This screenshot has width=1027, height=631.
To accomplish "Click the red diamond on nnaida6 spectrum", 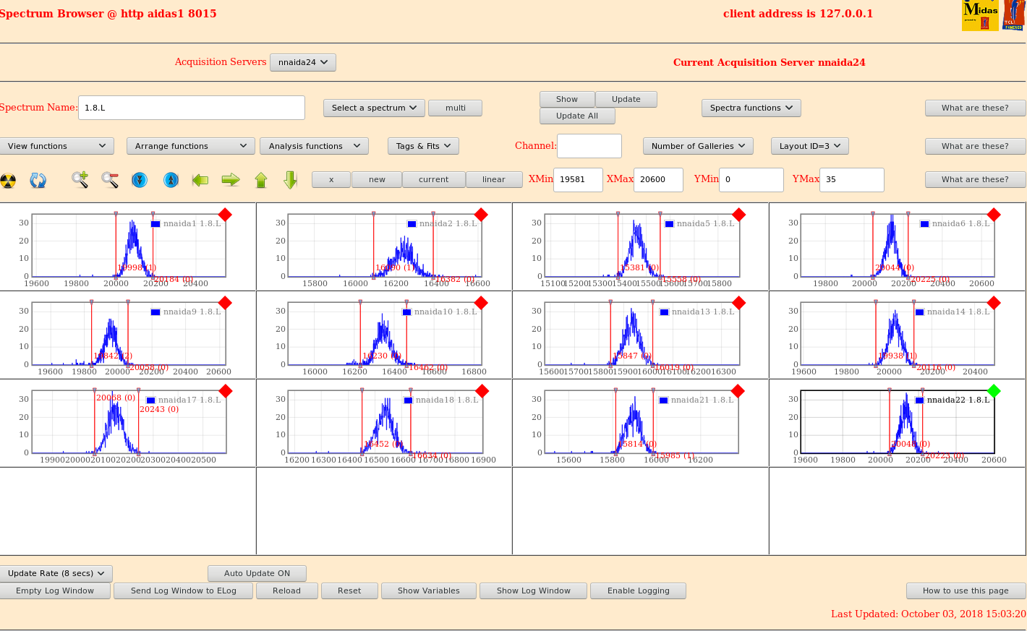I will point(994,214).
